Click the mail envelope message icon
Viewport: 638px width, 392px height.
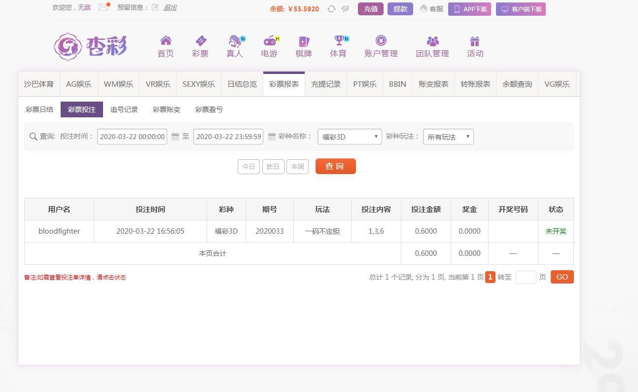pos(103,7)
